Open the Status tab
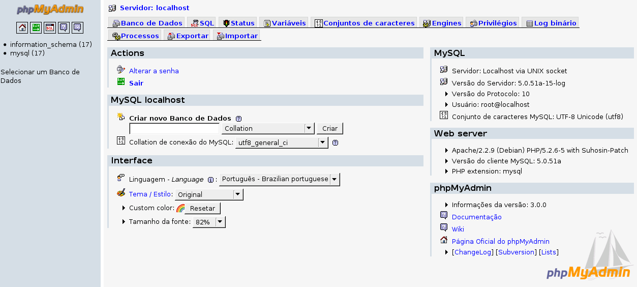Viewport: 637px width, 287px height. point(238,23)
